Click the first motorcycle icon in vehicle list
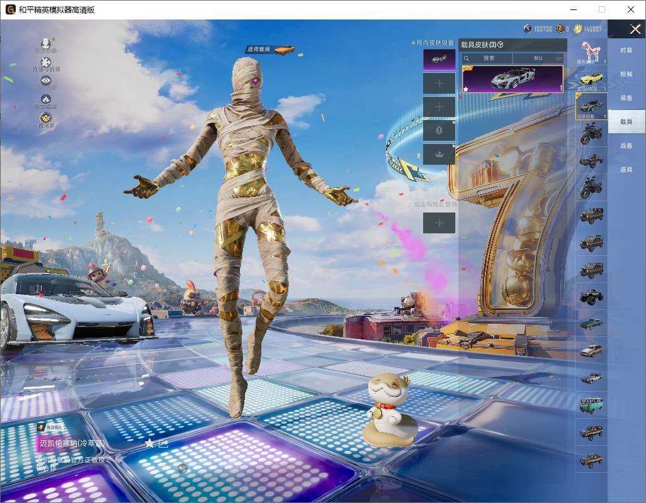Viewport: 646px width, 503px height. 591,133
